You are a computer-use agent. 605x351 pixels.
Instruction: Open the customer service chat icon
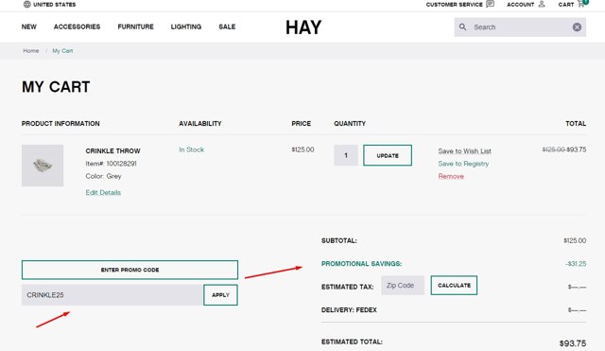pyautogui.click(x=490, y=4)
